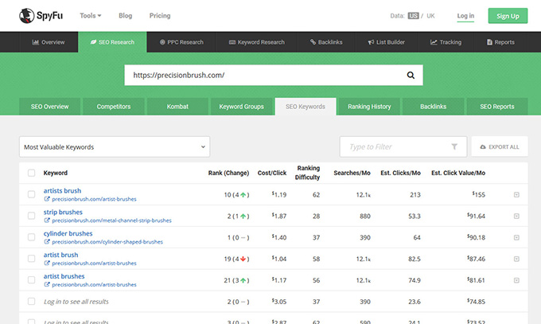Click the Type to Filter input field

(394, 147)
